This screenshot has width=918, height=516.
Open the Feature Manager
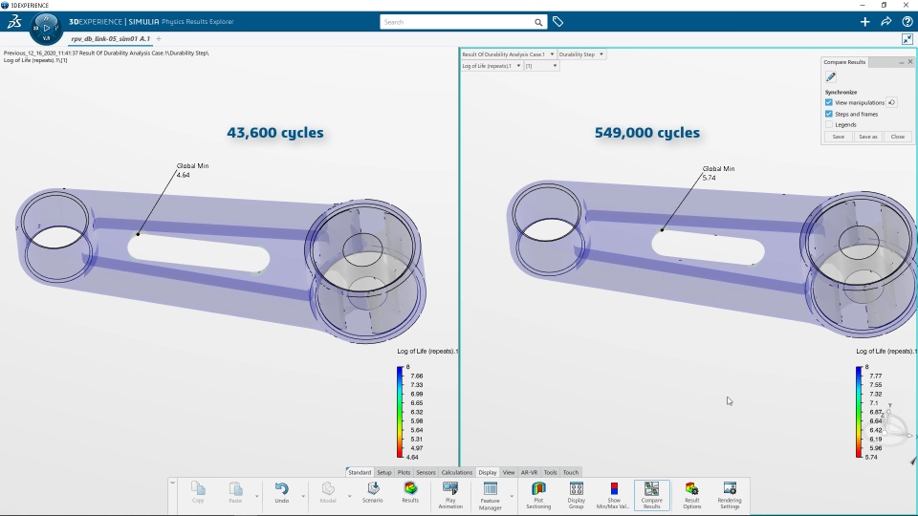point(490,496)
